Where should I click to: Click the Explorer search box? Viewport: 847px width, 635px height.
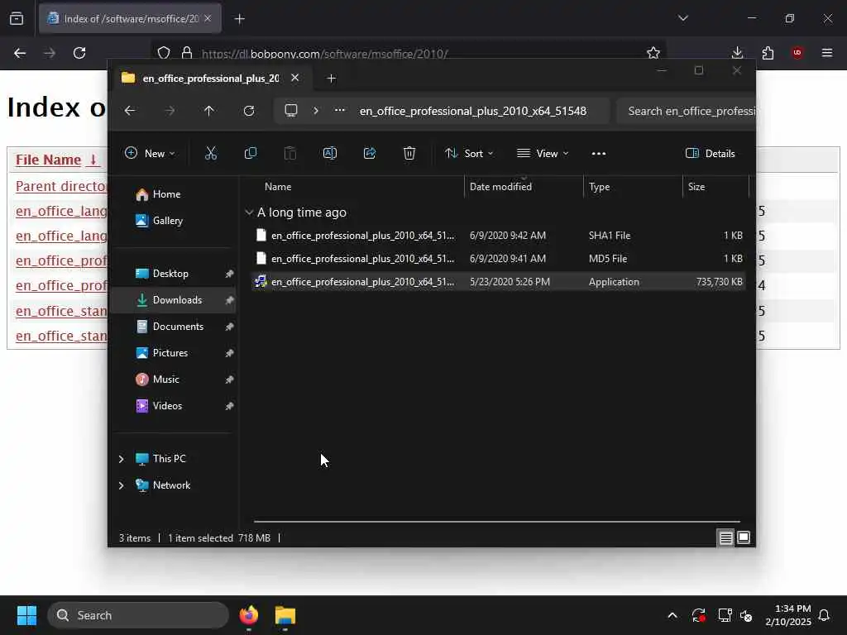pos(686,111)
